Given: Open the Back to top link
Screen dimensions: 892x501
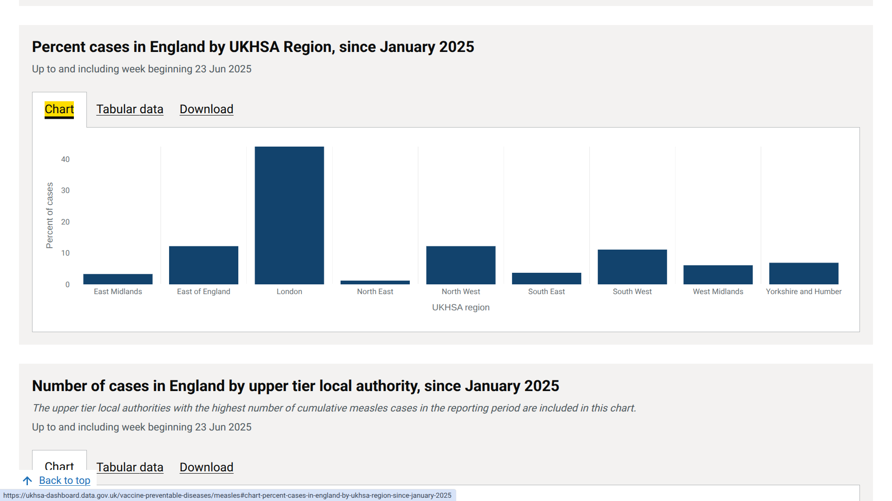Looking at the screenshot, I should click(65, 481).
